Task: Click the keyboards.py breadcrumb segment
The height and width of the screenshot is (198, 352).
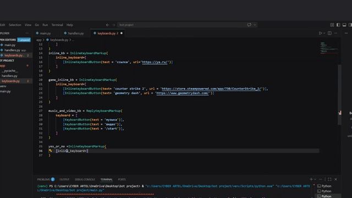Action: [x=59, y=40]
